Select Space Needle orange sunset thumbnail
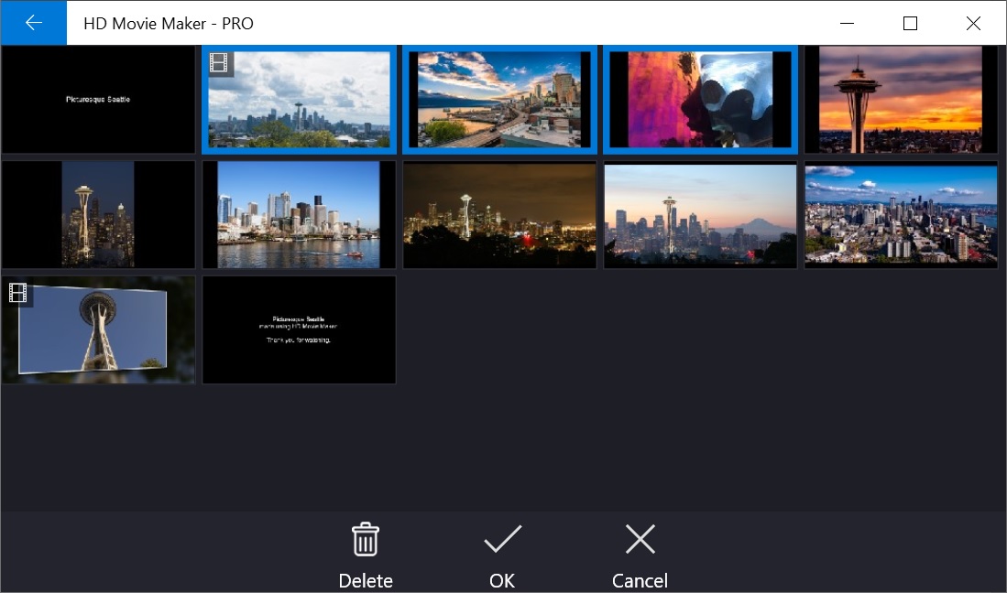Image resolution: width=1007 pixels, height=593 pixels. click(902, 100)
